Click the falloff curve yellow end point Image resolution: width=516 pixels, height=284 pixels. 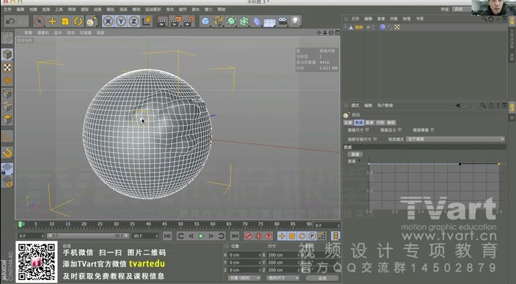tap(499, 164)
